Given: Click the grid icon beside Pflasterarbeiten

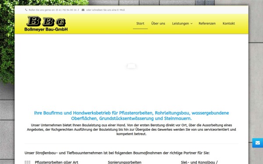Looking at the screenshot, I should click(x=28, y=162).
